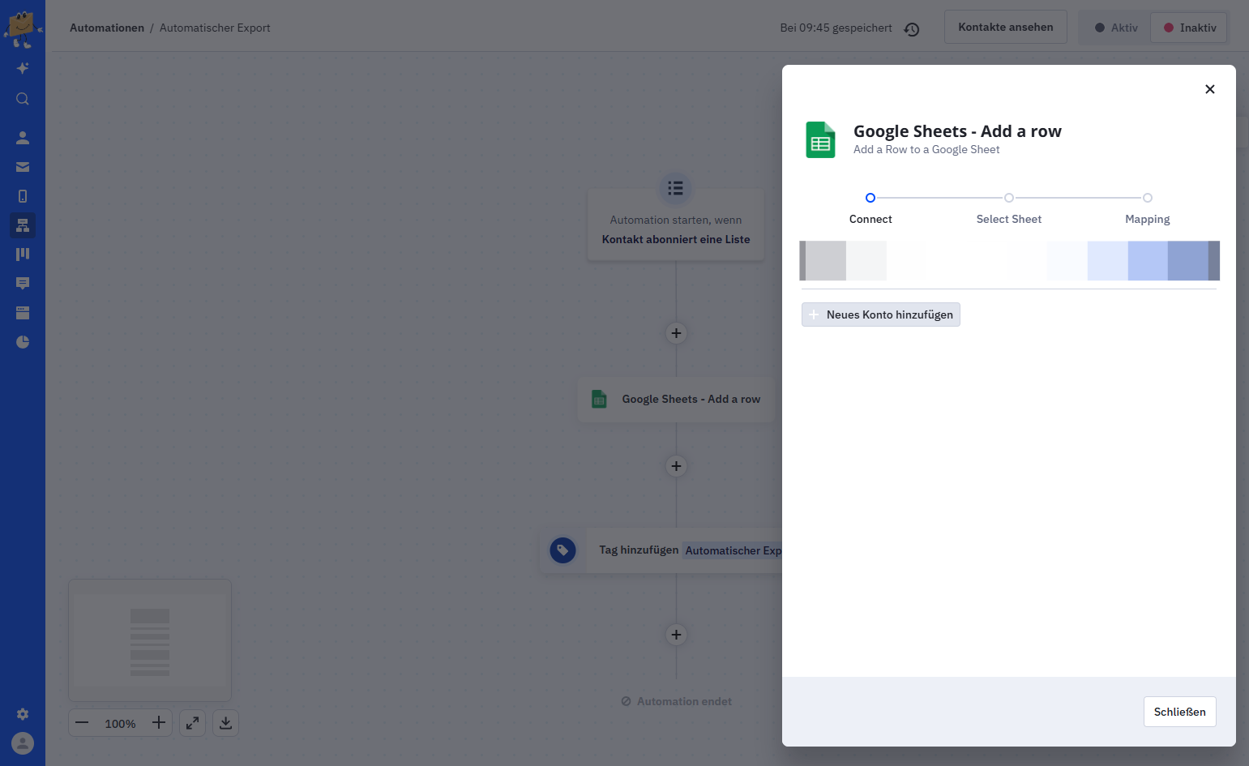Open the Settings gear icon in the sidebar

coord(23,714)
